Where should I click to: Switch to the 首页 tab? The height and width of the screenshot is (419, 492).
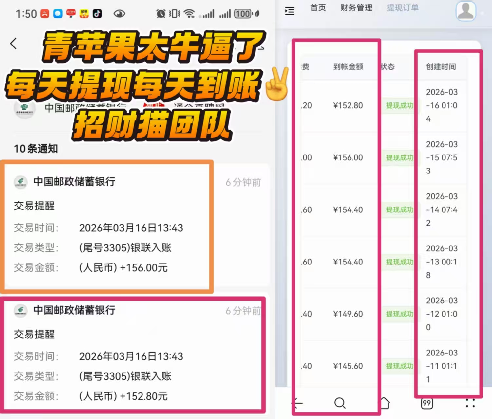(x=317, y=8)
